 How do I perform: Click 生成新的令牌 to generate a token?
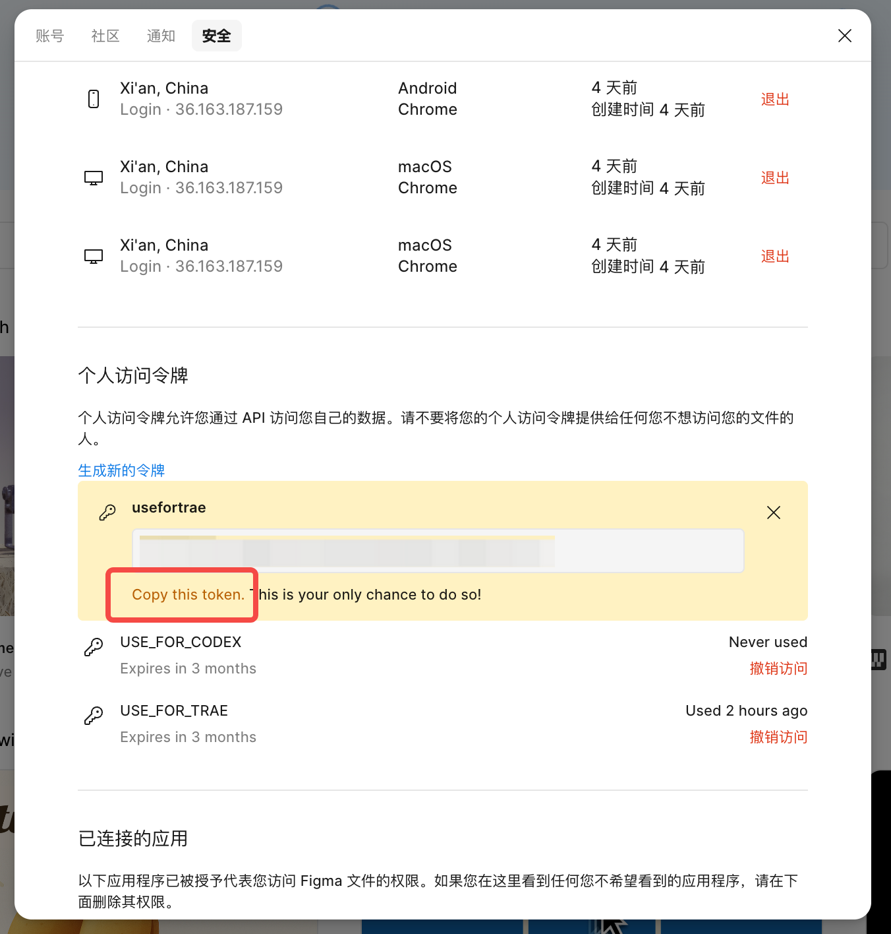(x=121, y=470)
